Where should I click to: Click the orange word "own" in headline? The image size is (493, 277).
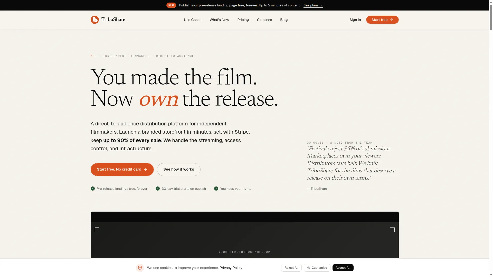click(x=158, y=99)
